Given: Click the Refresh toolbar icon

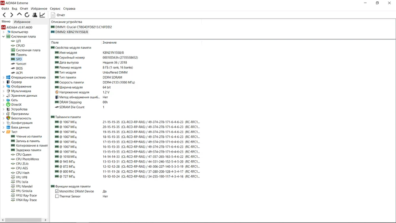Looking at the screenshot, I should tap(27, 15).
